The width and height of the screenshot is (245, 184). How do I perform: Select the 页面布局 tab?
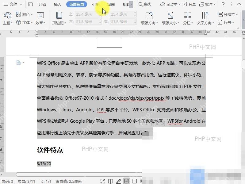coord(77,4)
